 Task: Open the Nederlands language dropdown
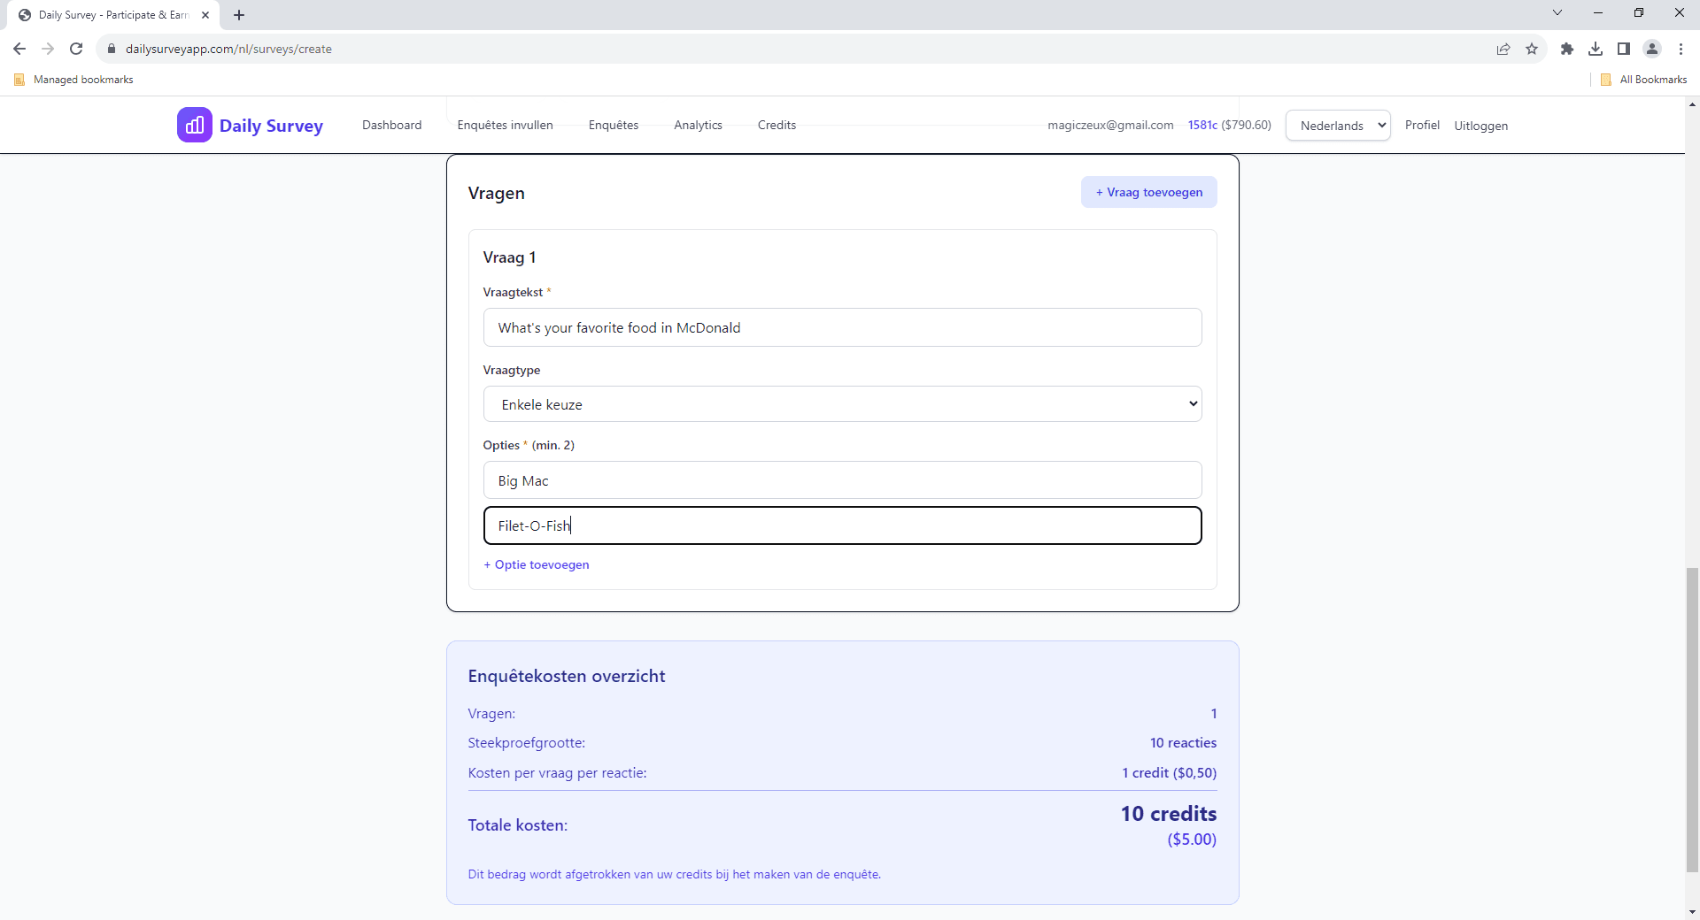point(1337,125)
